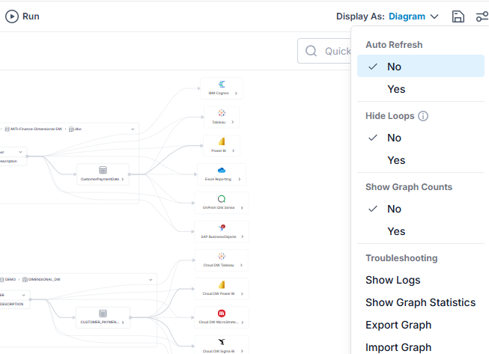The image size is (489, 354).
Task: Select the IBM Cognos node icon
Action: 222,84
